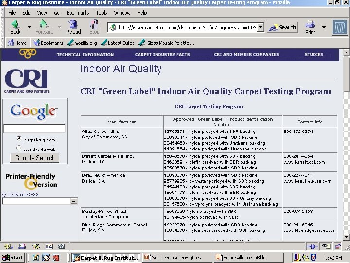Click the security lock status icon
Screen dimensions: 350x263
tap(338, 246)
